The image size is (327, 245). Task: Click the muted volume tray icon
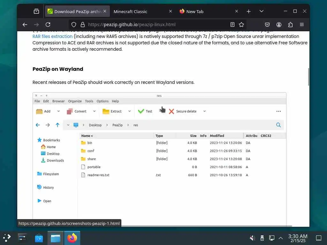coord(252,238)
